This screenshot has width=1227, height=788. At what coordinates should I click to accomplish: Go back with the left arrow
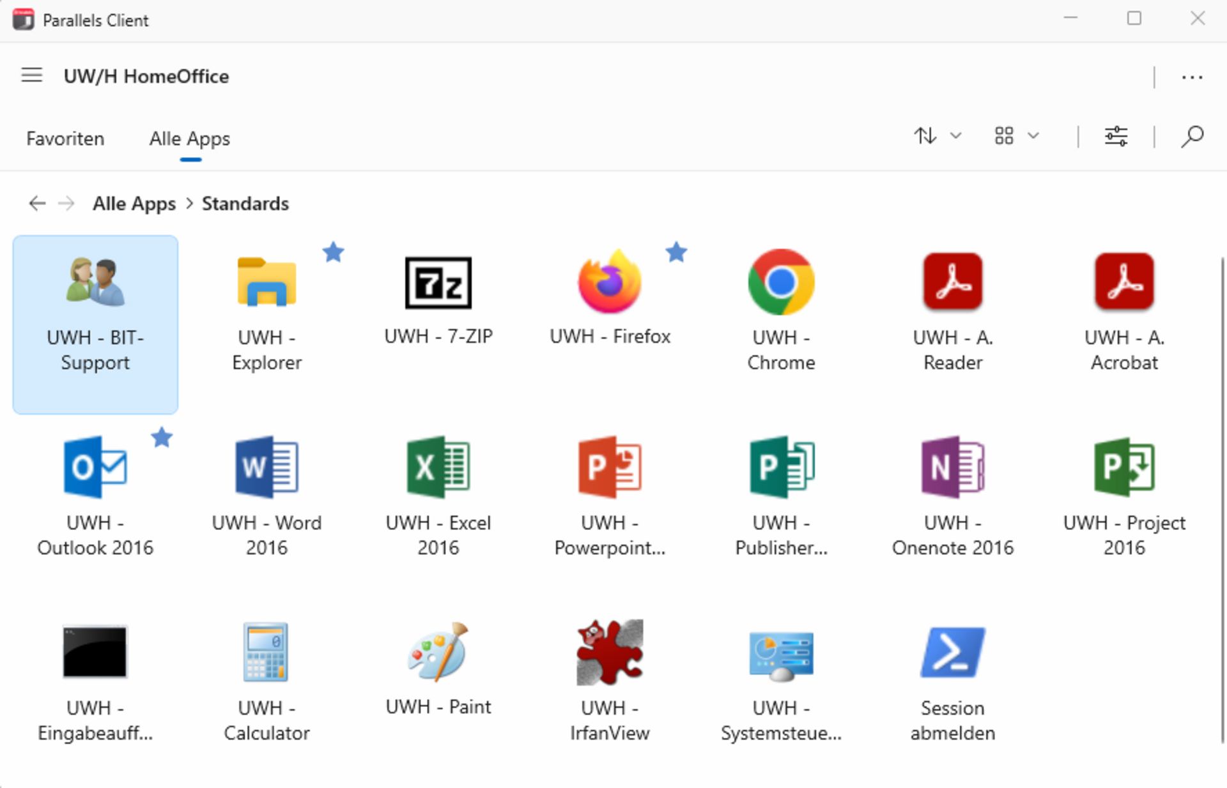(x=38, y=203)
